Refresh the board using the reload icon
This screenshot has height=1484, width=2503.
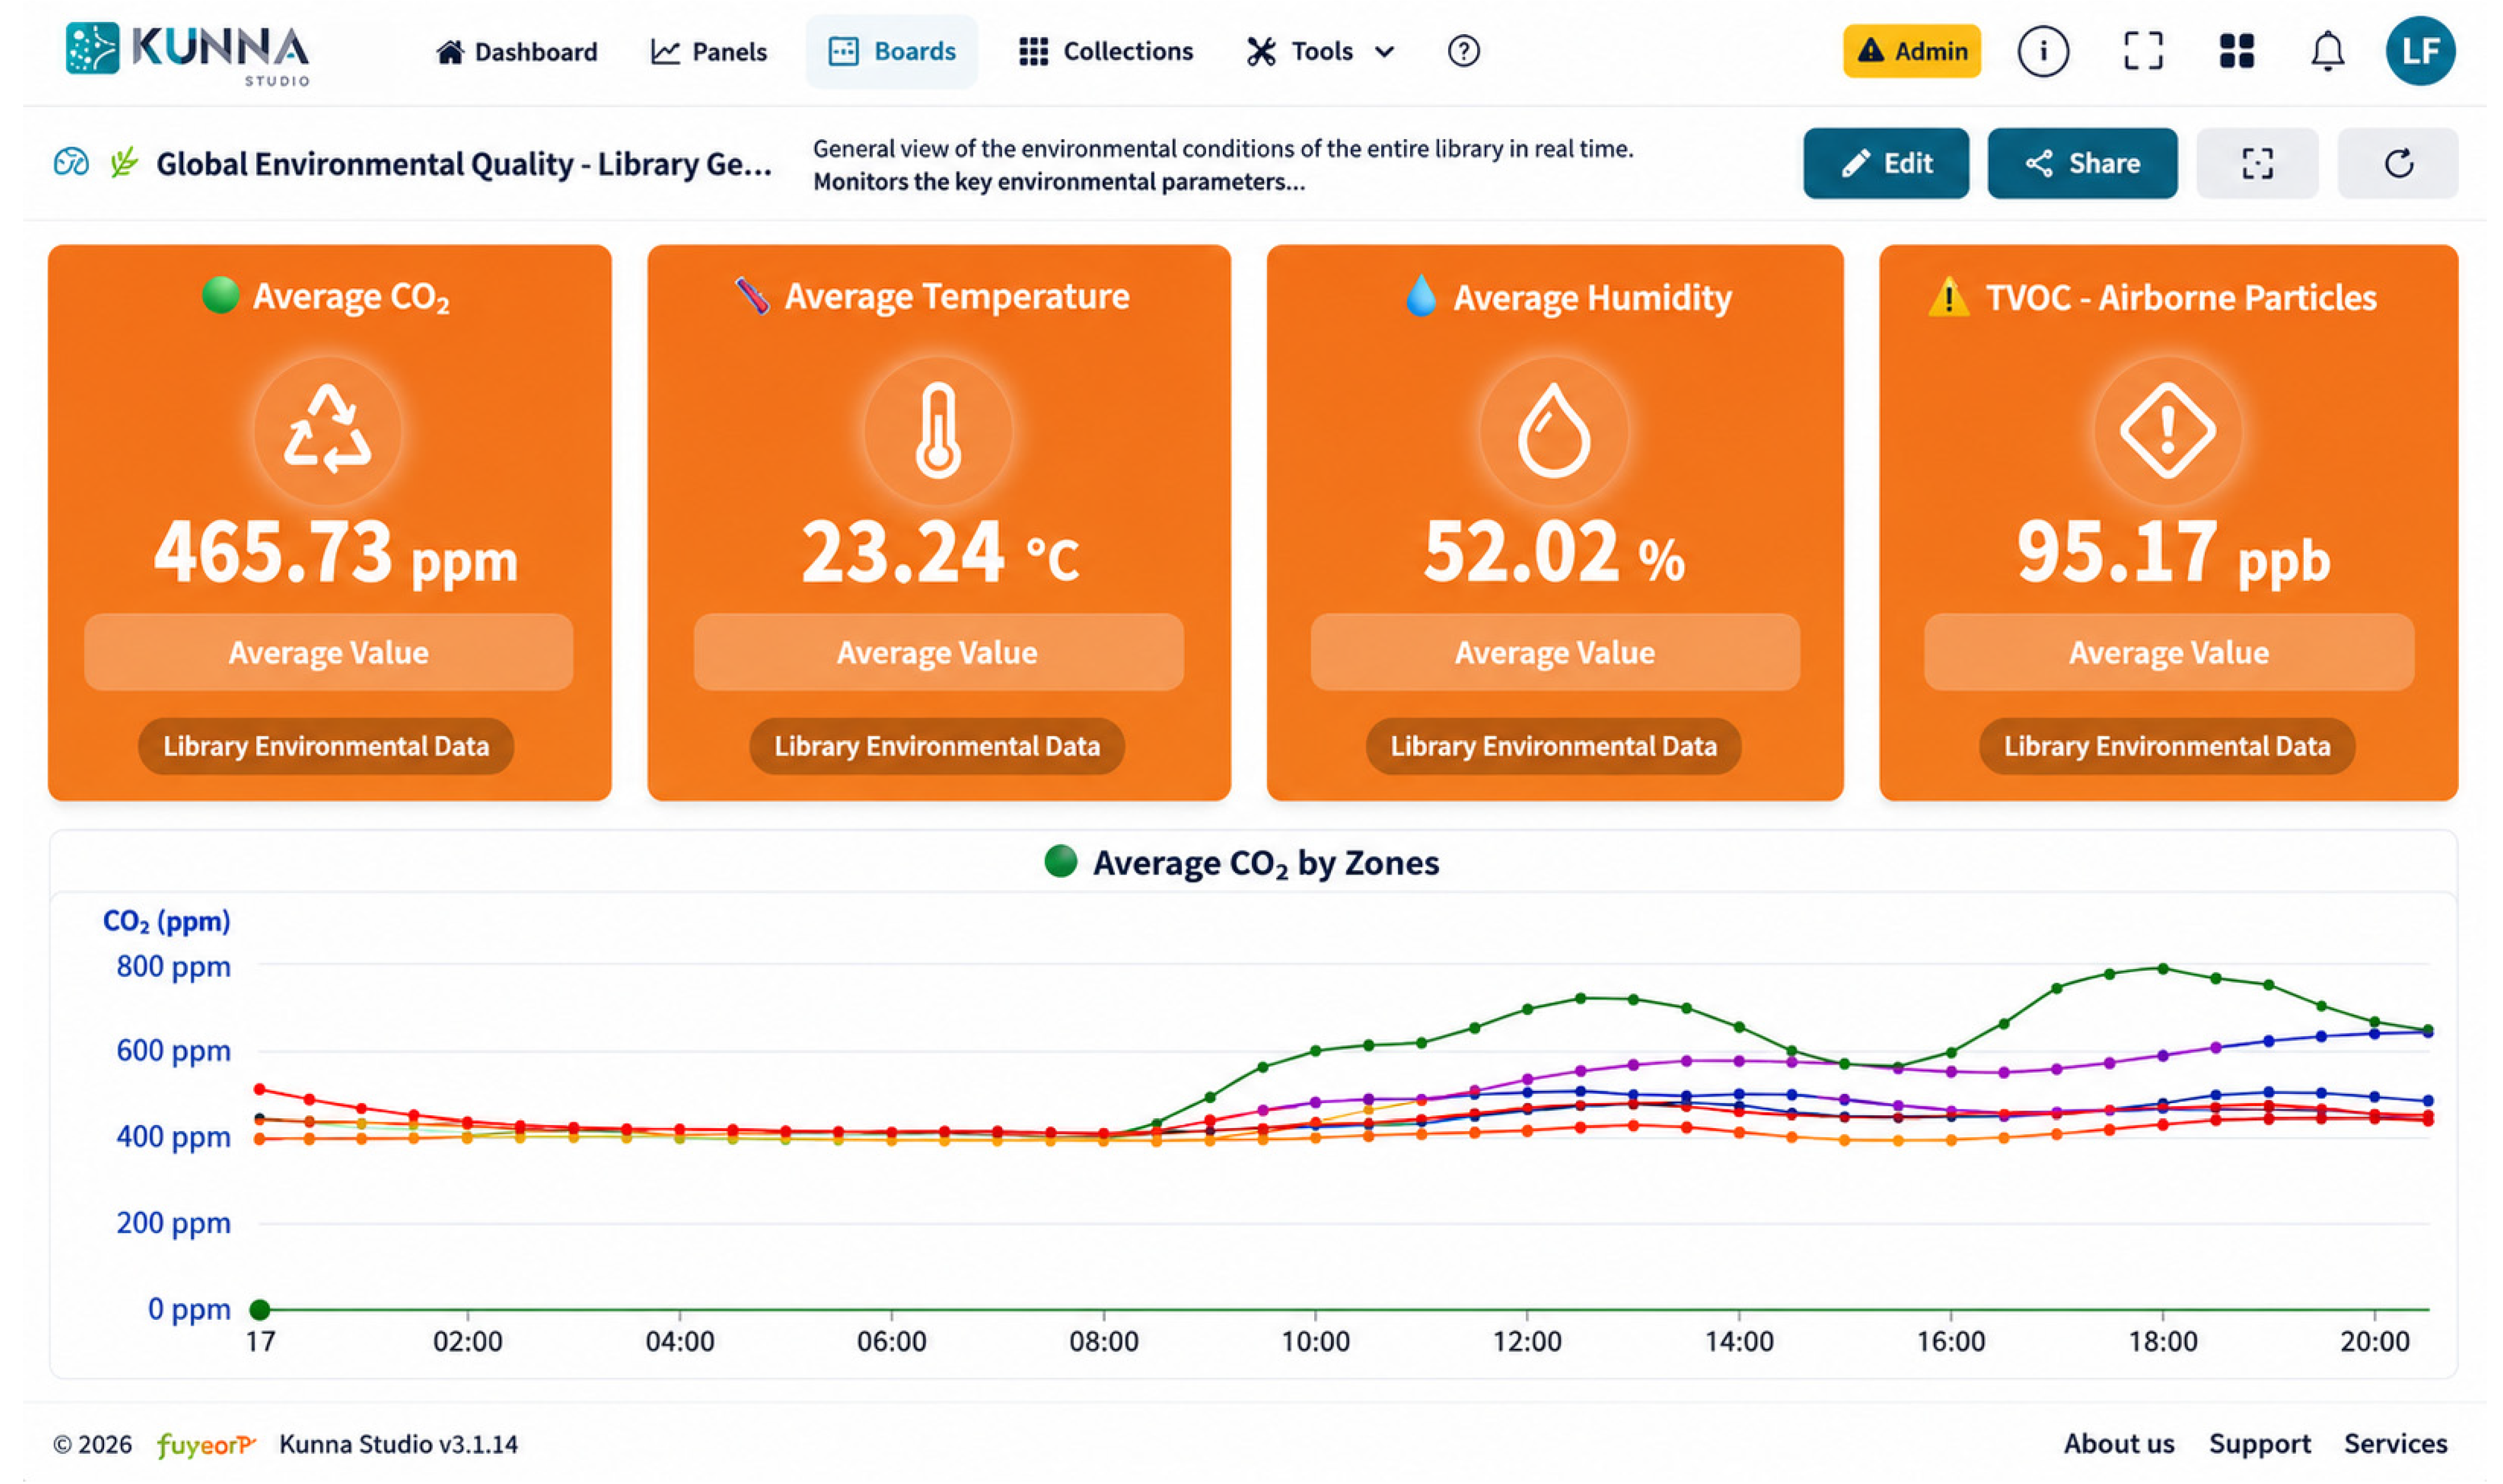(x=2397, y=163)
